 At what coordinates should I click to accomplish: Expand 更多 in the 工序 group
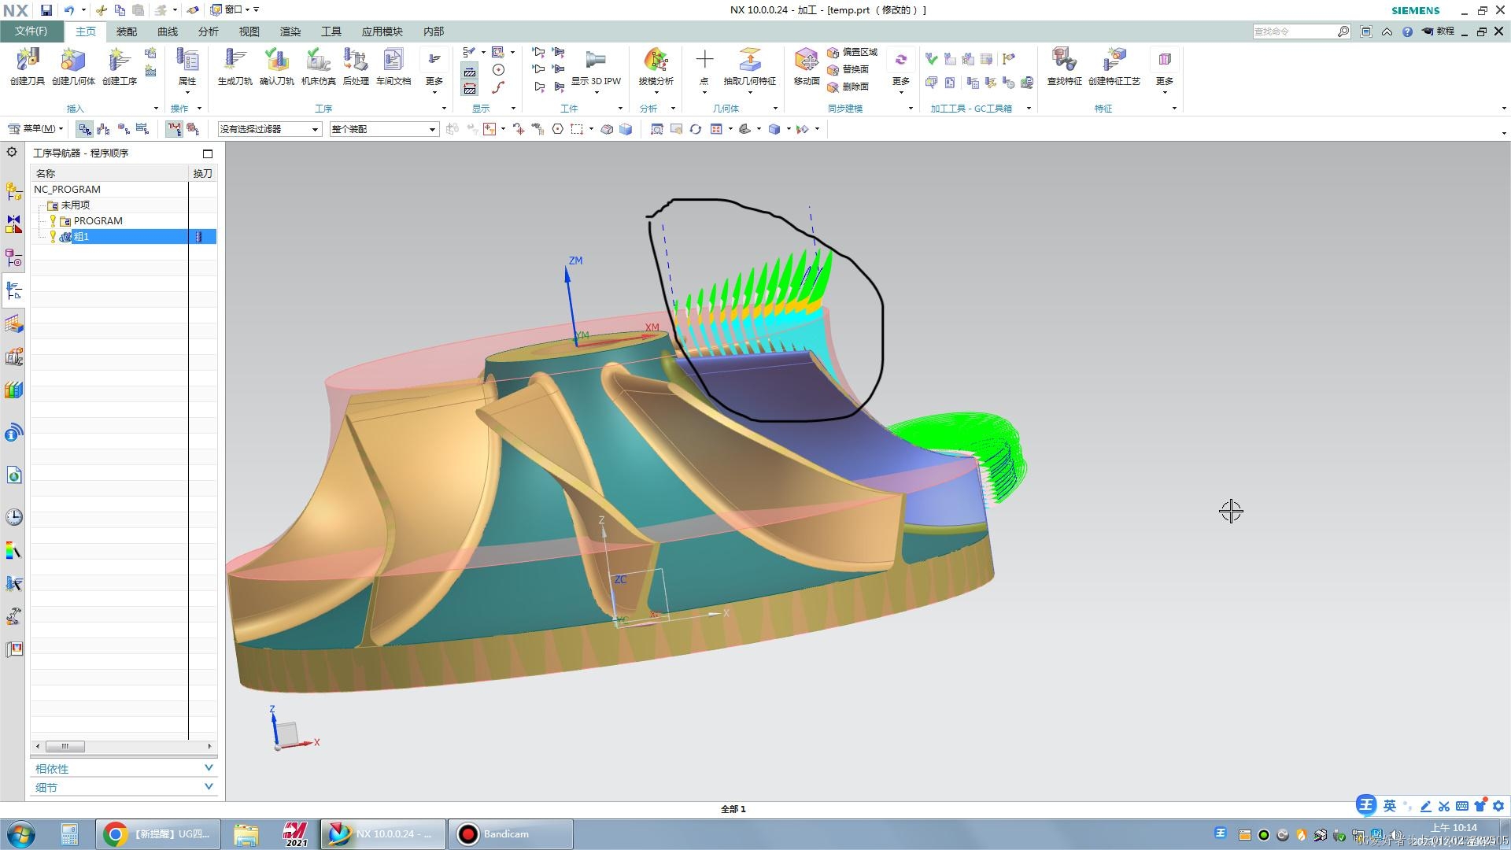[434, 69]
